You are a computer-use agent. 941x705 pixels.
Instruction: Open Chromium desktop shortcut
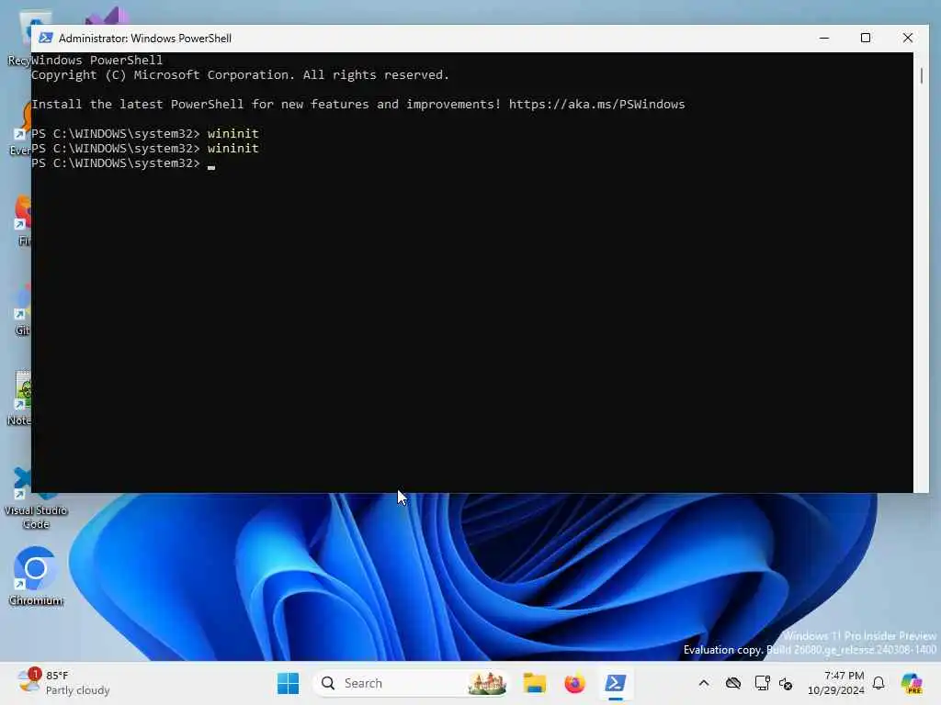(36, 576)
